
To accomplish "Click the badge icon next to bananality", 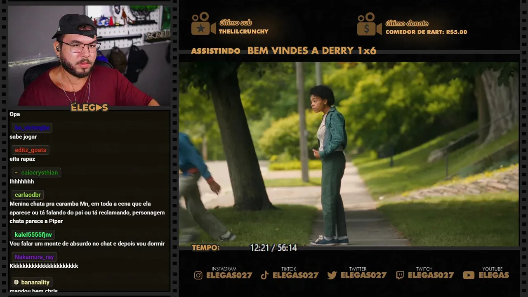I will coord(16,282).
